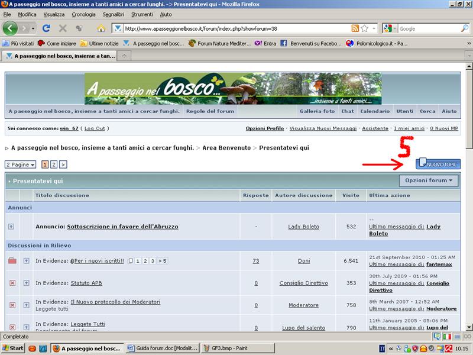473x355 pixels.
Task: Open the search engine selector dropdown
Action: click(390, 28)
